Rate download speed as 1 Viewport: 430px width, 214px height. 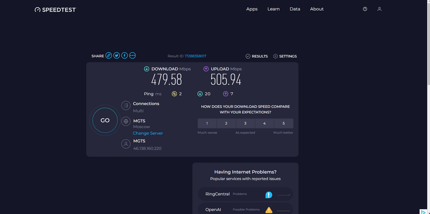coord(207,123)
